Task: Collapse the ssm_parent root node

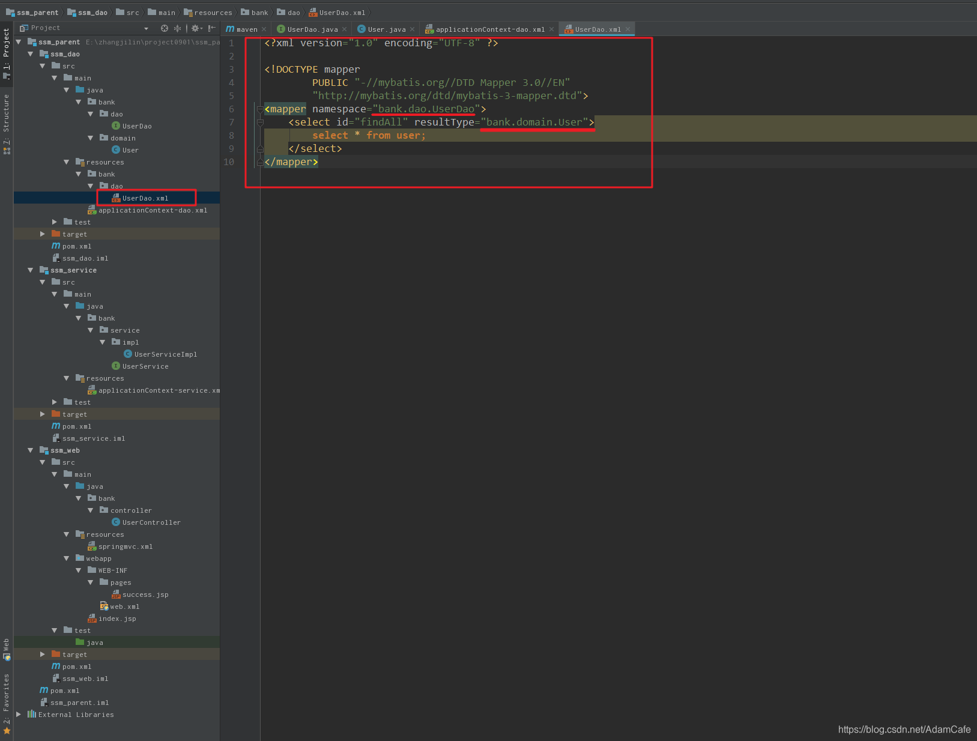Action: tap(19, 42)
